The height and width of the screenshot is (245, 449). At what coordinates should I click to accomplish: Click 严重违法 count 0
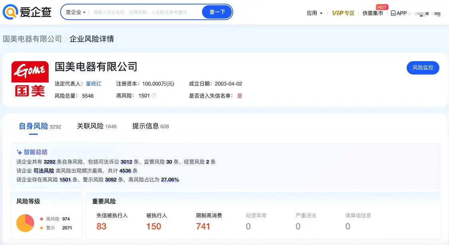[x=298, y=226]
